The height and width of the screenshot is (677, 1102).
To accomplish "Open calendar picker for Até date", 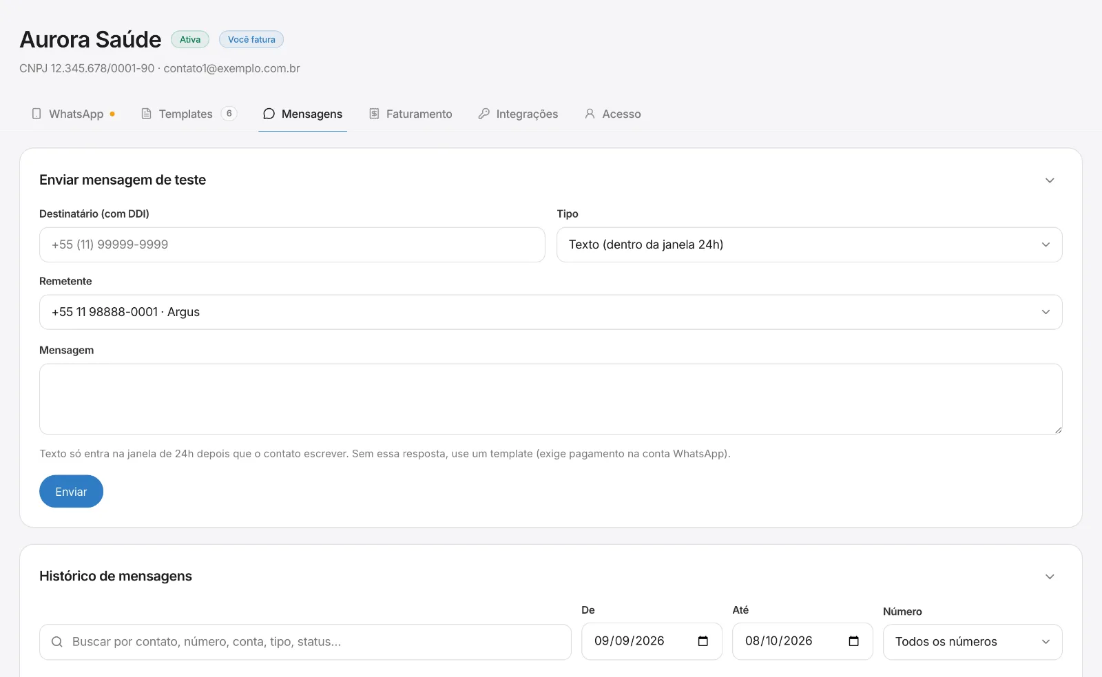I will [853, 641].
